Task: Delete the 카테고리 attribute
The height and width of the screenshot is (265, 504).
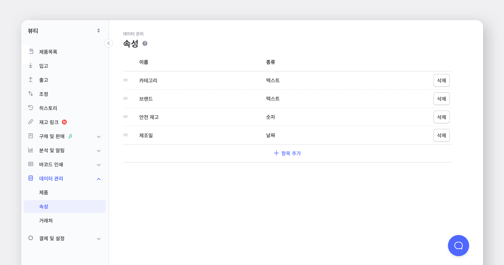Action: [x=442, y=81]
